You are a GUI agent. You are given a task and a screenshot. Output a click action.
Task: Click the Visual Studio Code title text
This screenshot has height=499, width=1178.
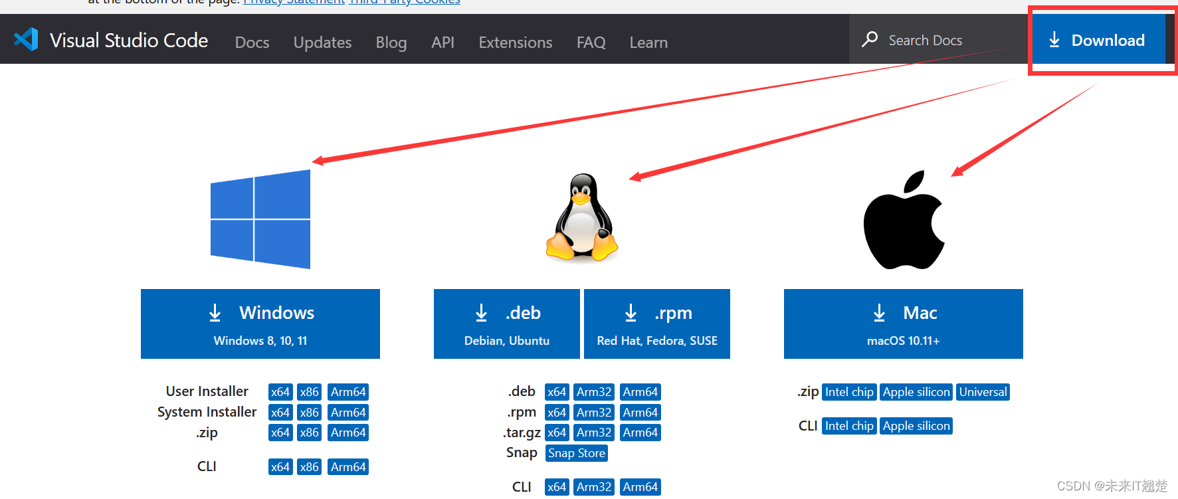tap(129, 41)
